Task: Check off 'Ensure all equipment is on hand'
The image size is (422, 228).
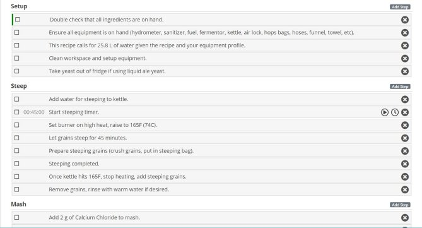Action: click(x=16, y=32)
